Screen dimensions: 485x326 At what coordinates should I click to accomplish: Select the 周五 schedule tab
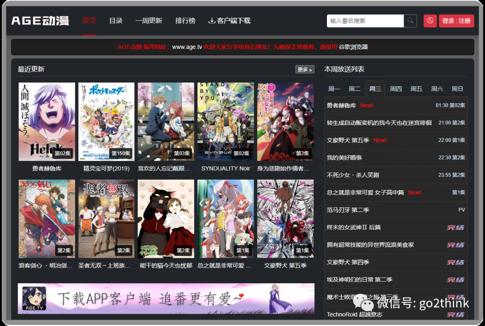[x=416, y=89]
